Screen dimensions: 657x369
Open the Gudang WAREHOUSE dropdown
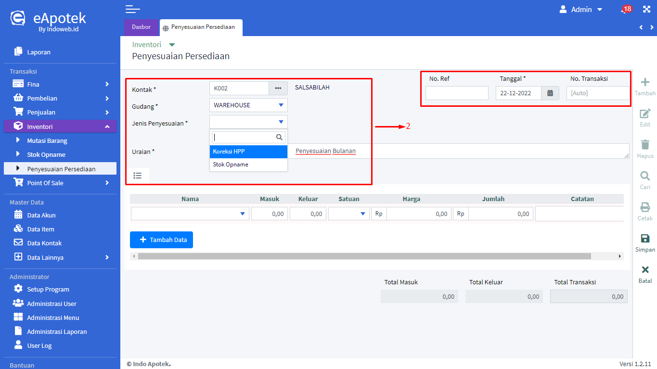click(x=248, y=105)
